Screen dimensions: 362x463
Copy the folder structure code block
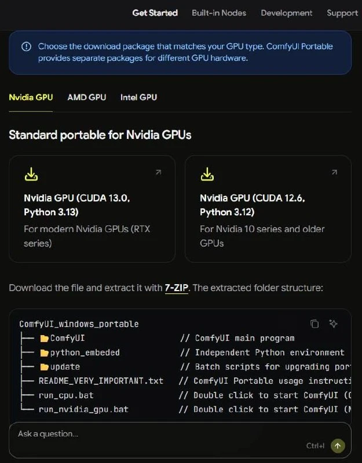(x=315, y=324)
